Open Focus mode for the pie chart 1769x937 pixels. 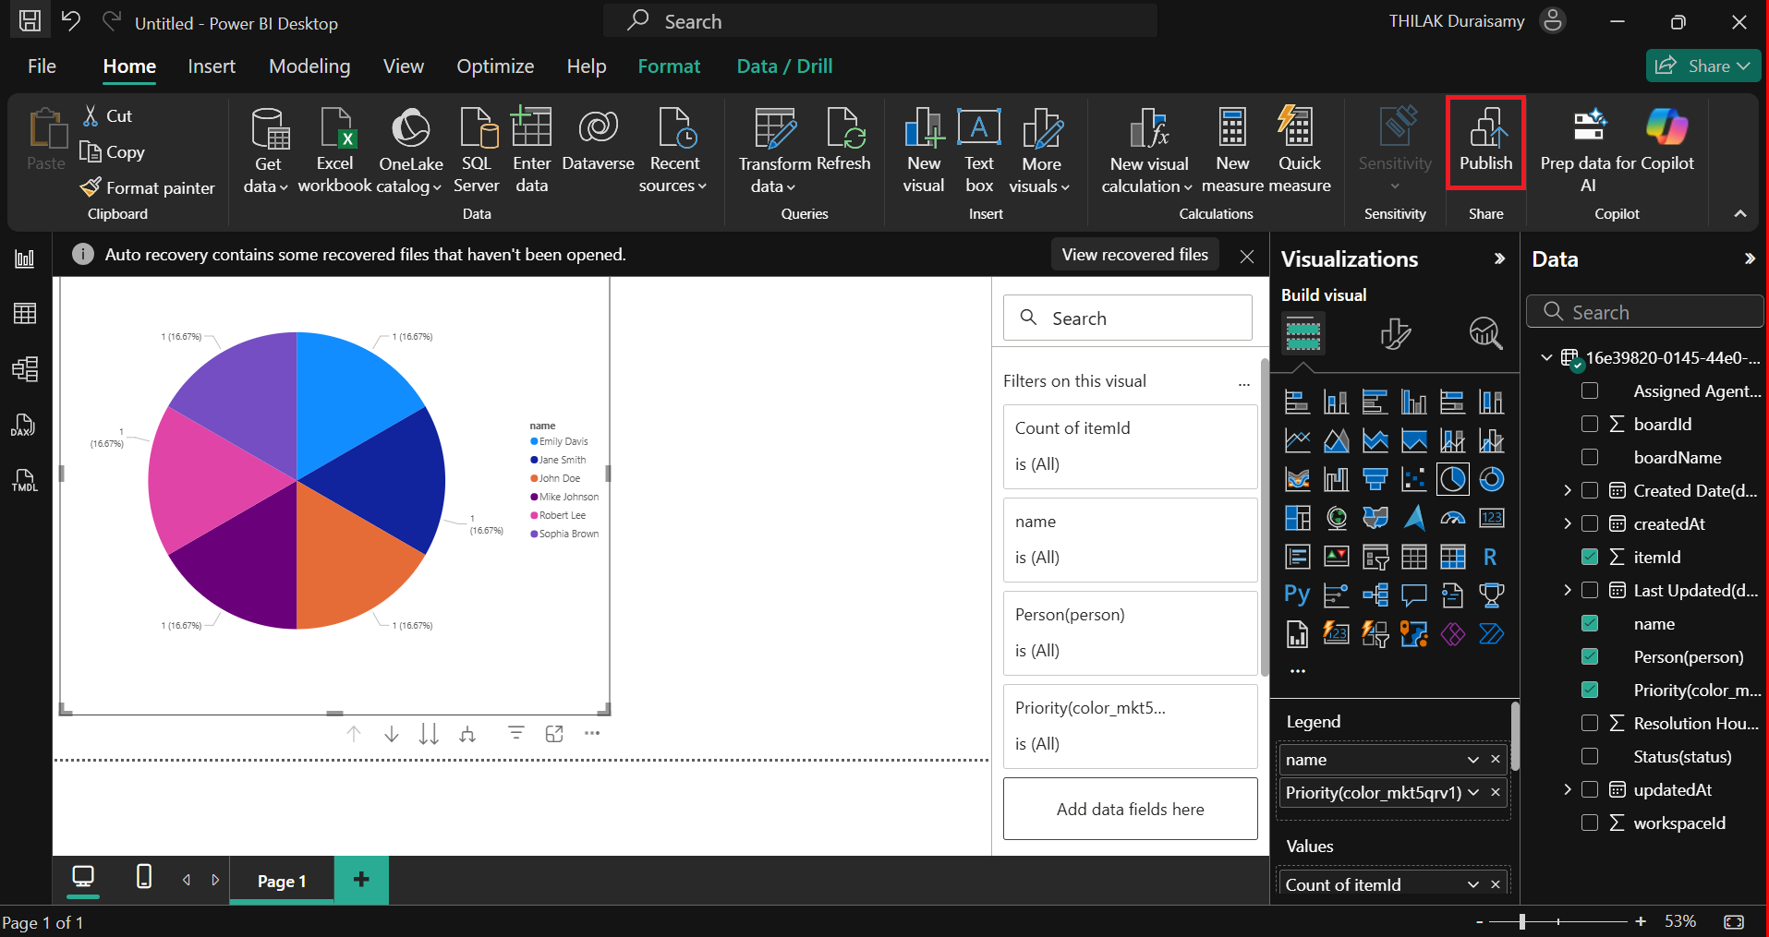pos(554,734)
